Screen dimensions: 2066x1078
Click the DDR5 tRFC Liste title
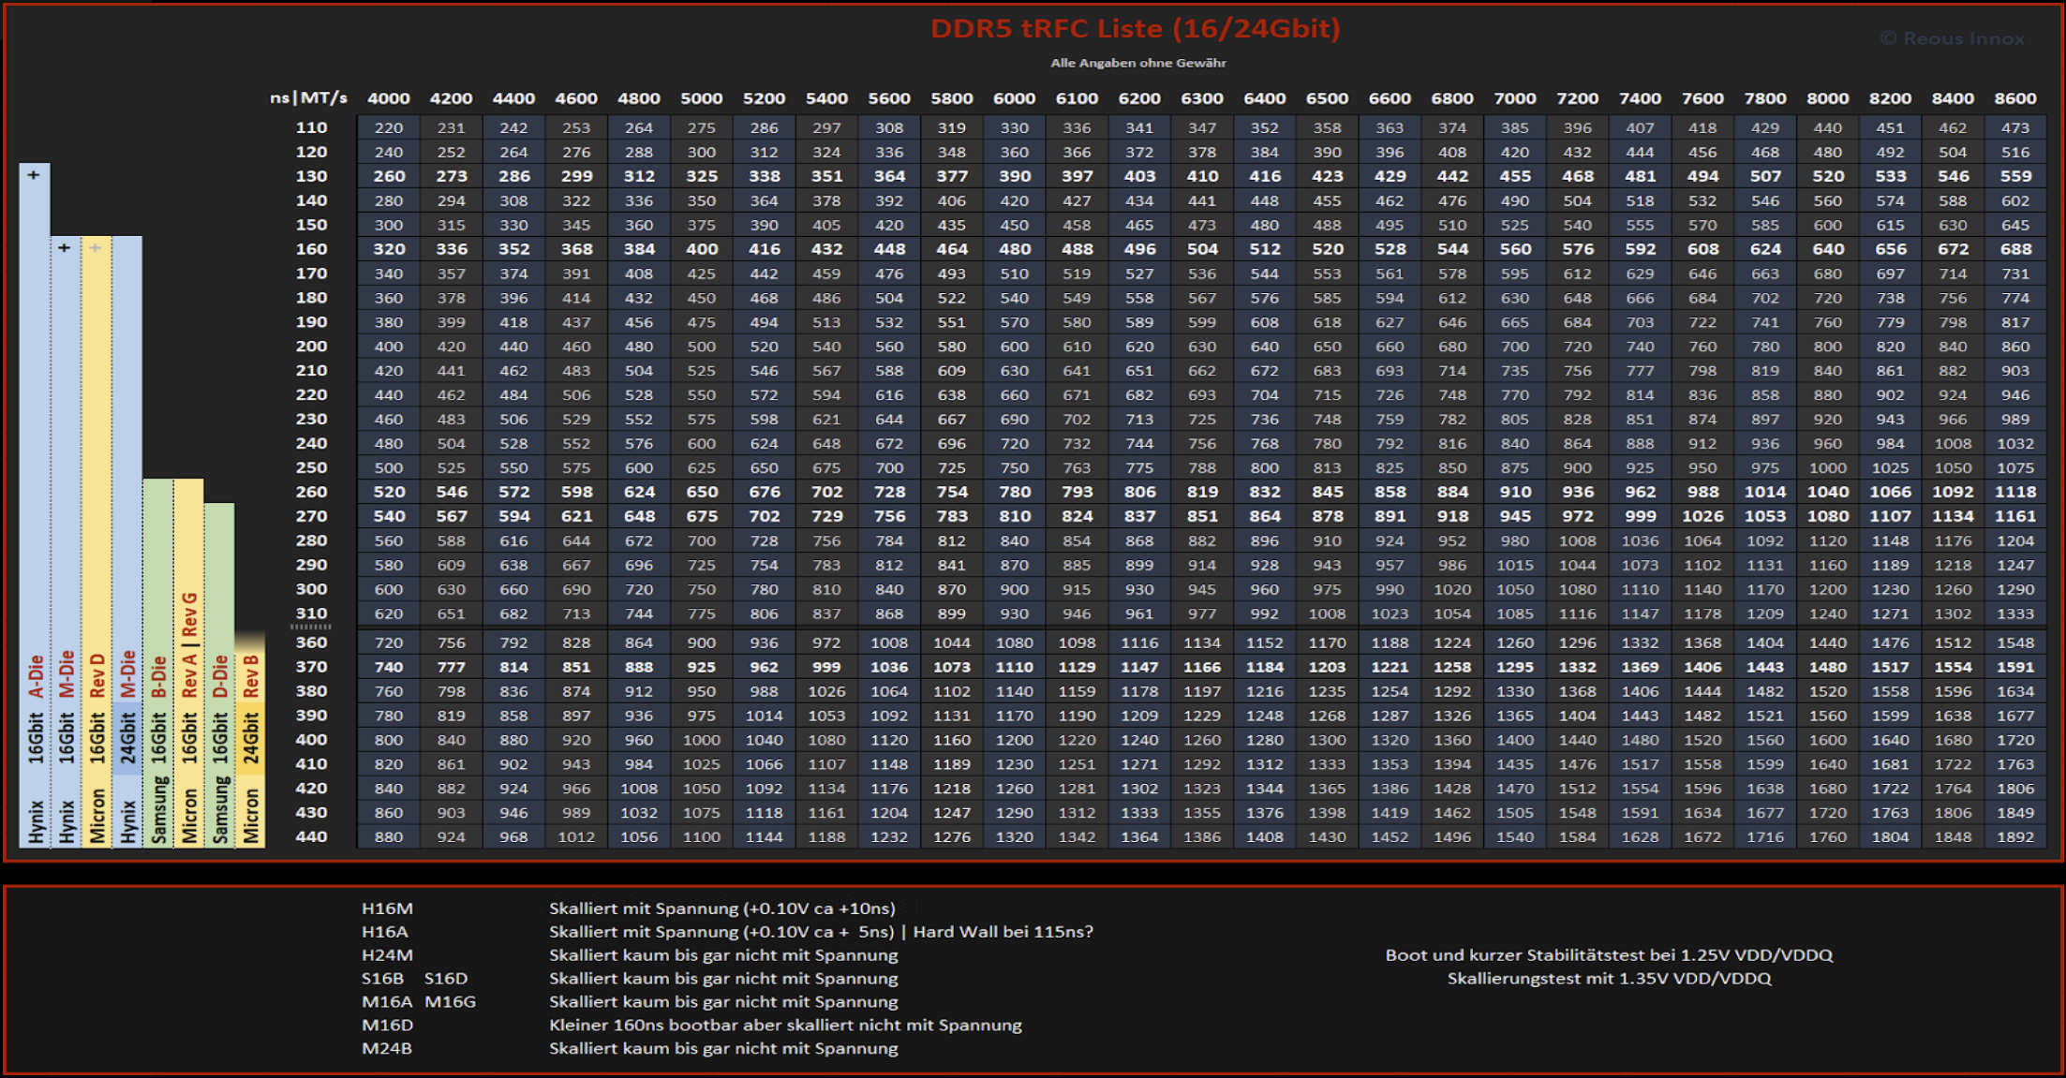click(x=1135, y=29)
